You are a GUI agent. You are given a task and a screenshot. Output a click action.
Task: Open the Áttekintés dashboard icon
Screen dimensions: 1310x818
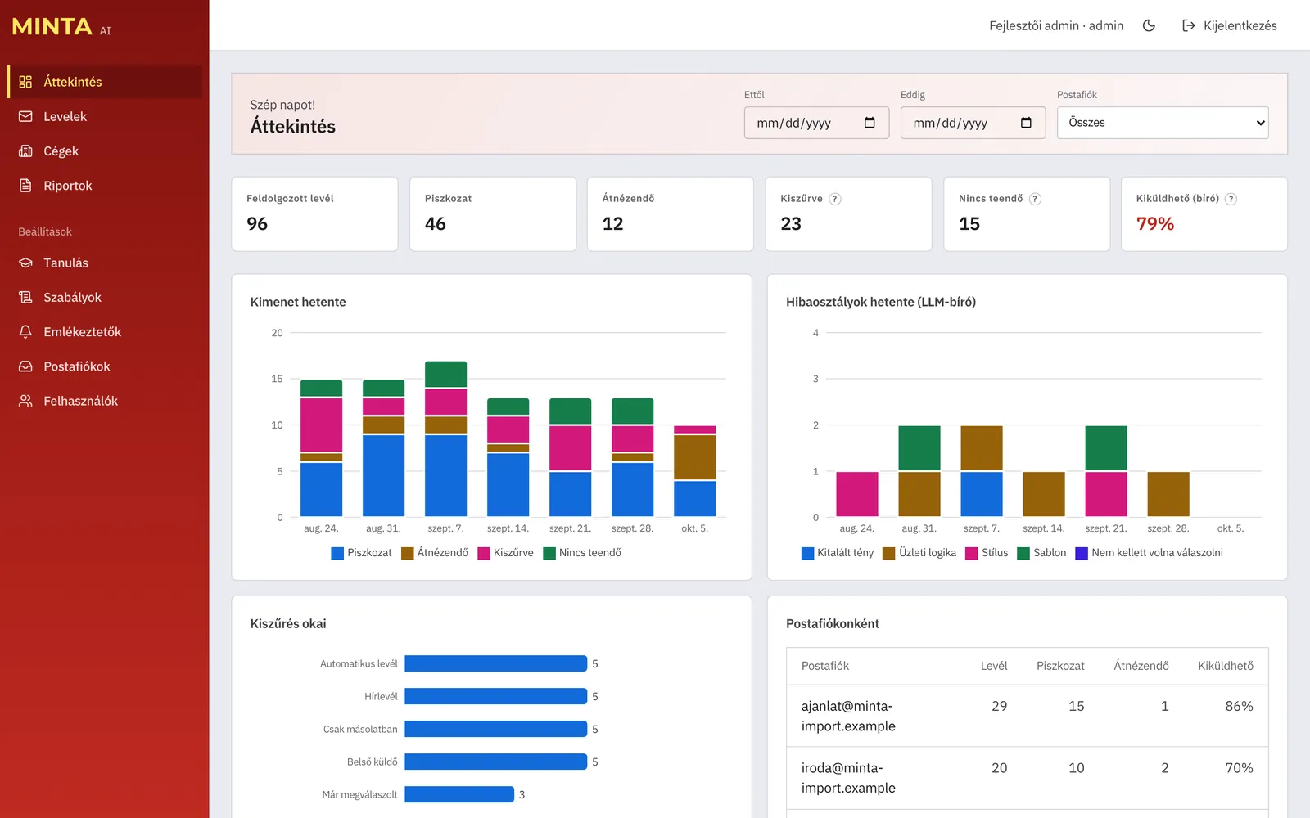tap(25, 82)
